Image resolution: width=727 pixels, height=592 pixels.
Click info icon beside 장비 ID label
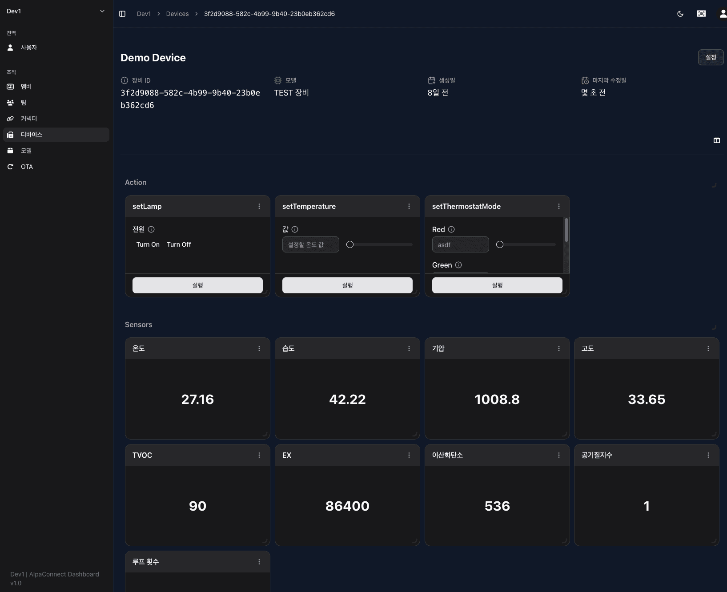coord(125,80)
